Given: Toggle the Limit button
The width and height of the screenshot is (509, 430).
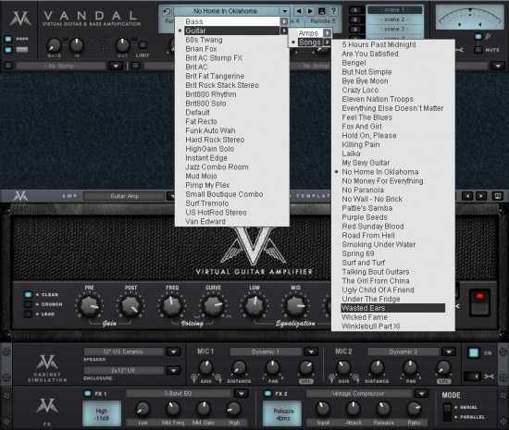Looking at the screenshot, I should (x=143, y=44).
